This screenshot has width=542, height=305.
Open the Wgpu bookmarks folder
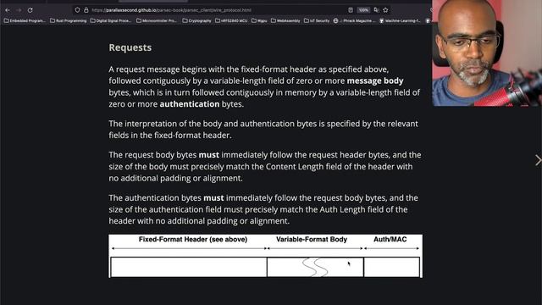point(259,20)
